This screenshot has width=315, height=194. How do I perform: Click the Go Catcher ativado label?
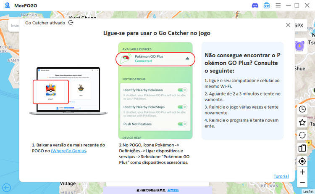pyautogui.click(x=45, y=23)
